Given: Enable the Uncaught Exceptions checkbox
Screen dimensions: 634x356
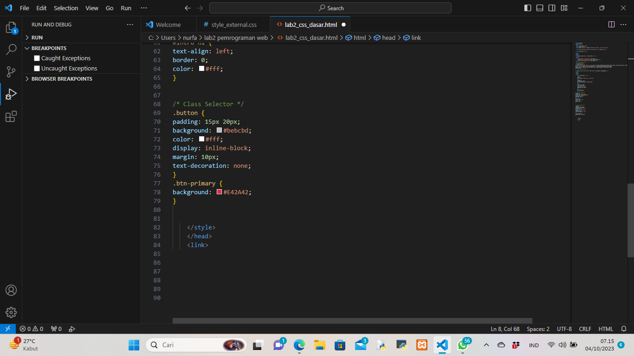Looking at the screenshot, I should point(37,68).
